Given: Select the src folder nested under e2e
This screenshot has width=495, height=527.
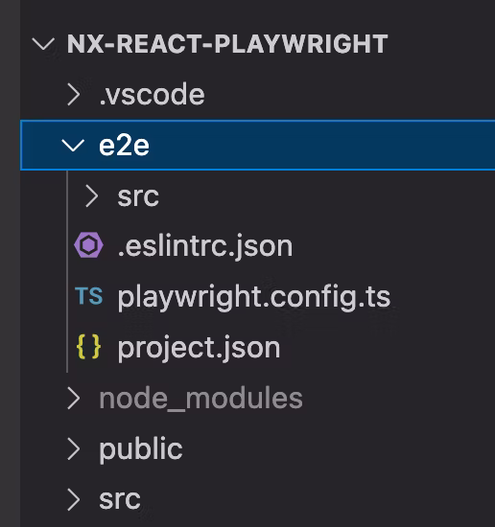Looking at the screenshot, I should (138, 196).
